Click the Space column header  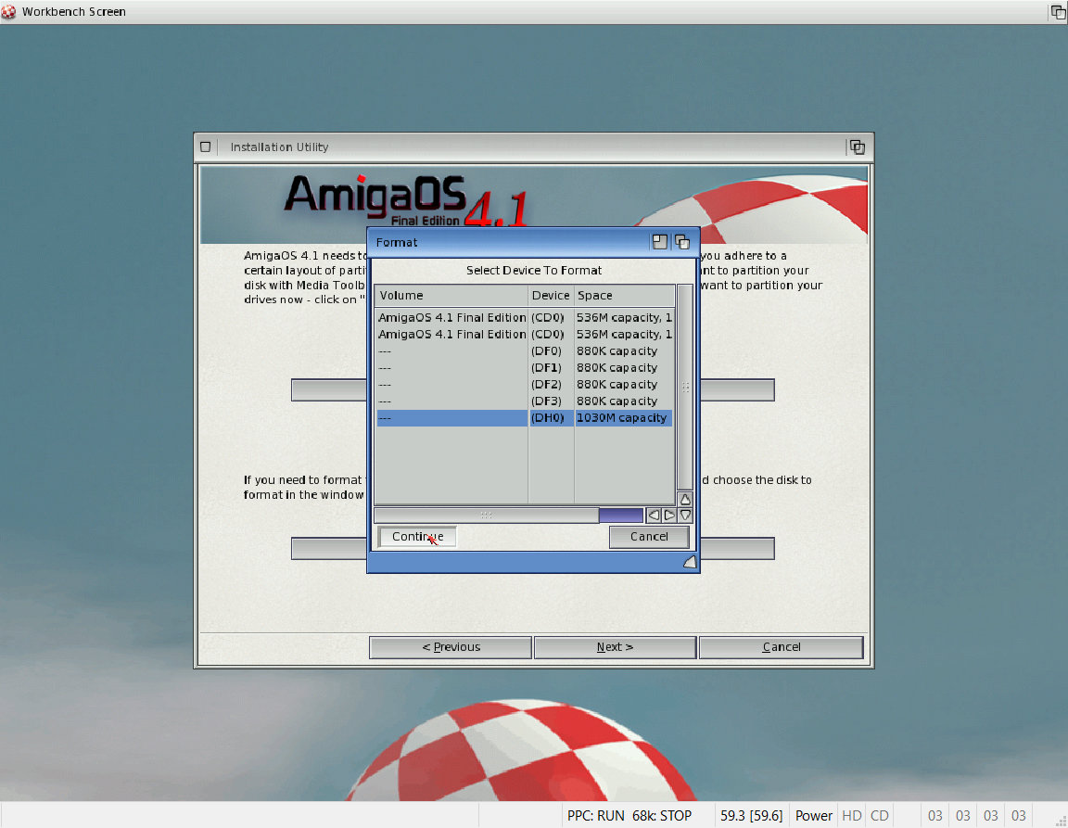click(x=624, y=296)
